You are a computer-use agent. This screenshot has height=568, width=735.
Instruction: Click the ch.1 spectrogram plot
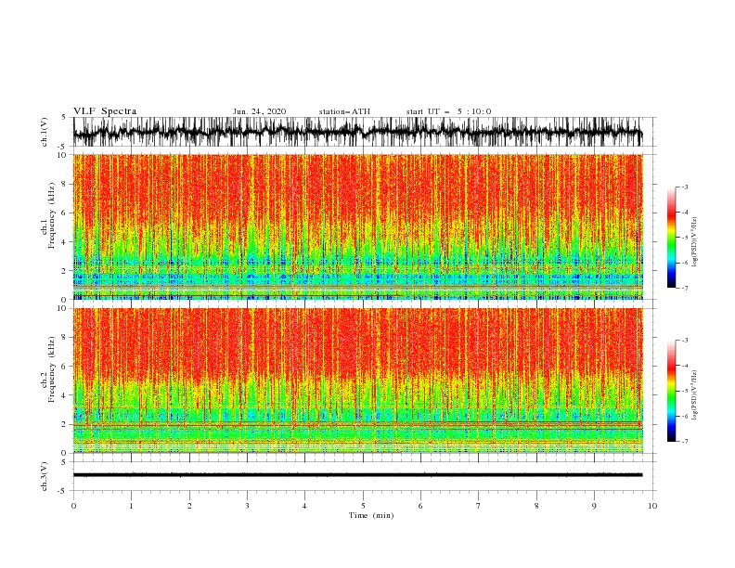coord(358,226)
